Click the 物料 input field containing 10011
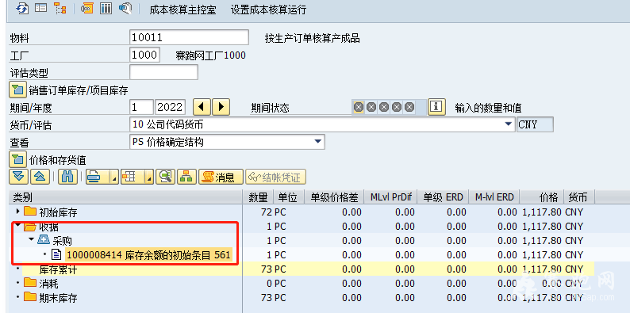Screen dimensions: 630x313 [x=190, y=38]
